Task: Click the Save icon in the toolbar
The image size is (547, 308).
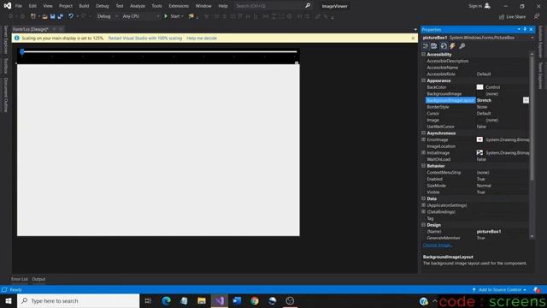Action: click(x=53, y=16)
